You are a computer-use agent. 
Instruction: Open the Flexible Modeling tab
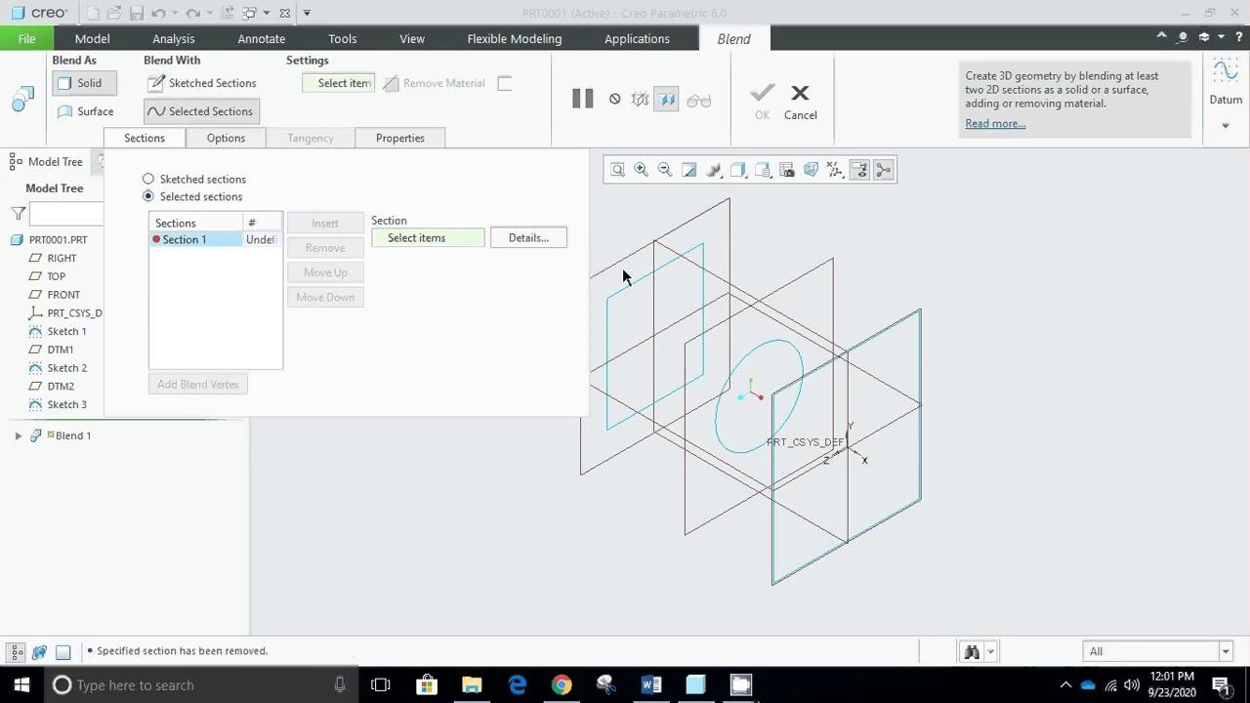pos(515,38)
